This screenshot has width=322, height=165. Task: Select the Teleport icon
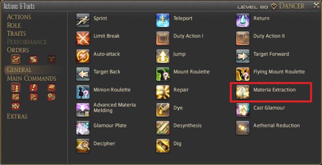(x=163, y=20)
